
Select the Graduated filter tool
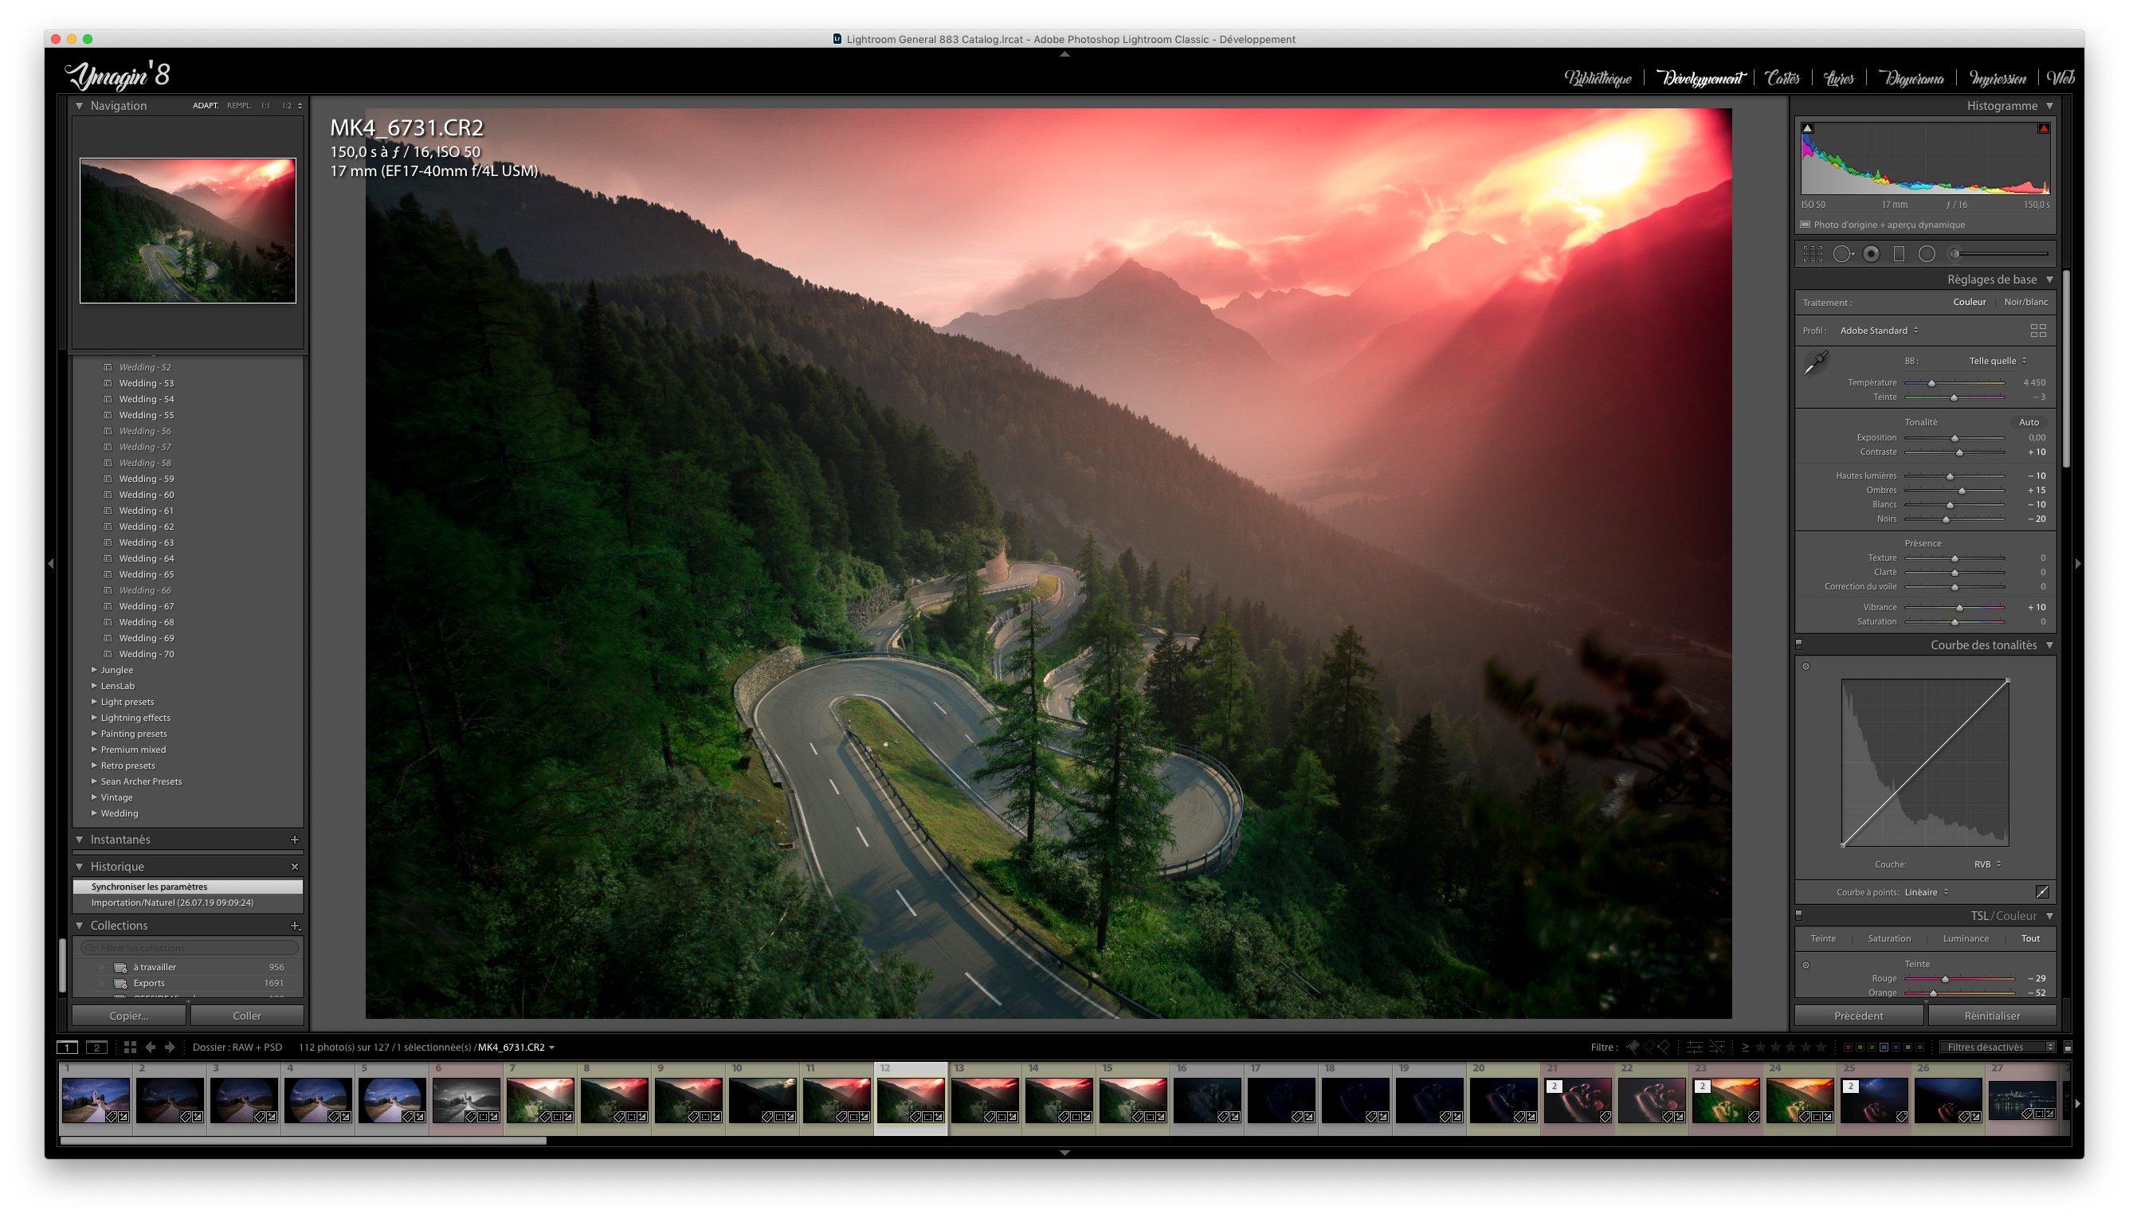coord(1899,253)
